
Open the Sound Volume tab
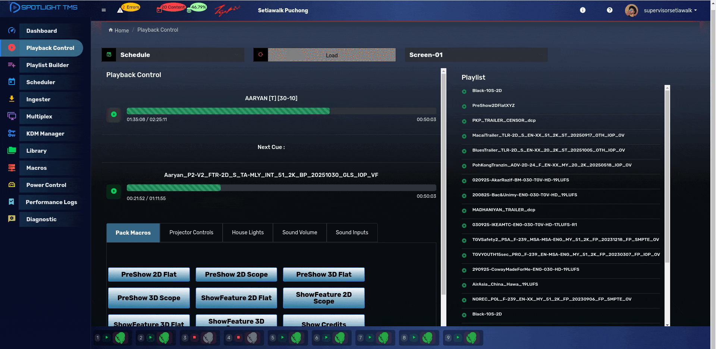point(299,232)
